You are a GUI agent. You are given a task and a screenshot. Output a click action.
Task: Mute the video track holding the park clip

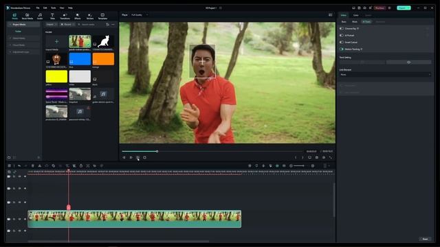(20, 219)
